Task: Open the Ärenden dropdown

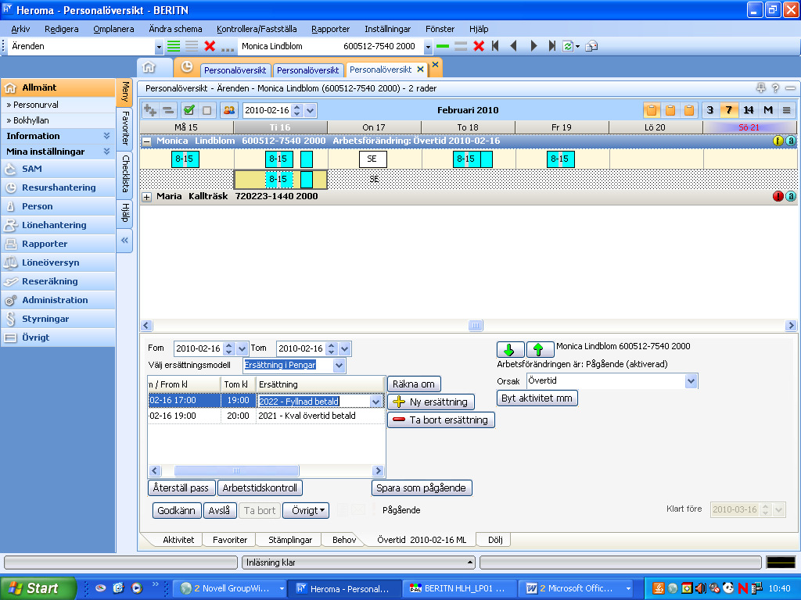Action: pos(159,47)
